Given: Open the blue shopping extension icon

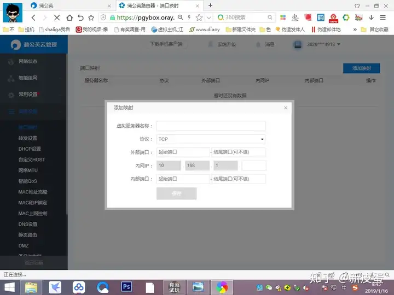Looking at the screenshot, I should click(321, 17).
